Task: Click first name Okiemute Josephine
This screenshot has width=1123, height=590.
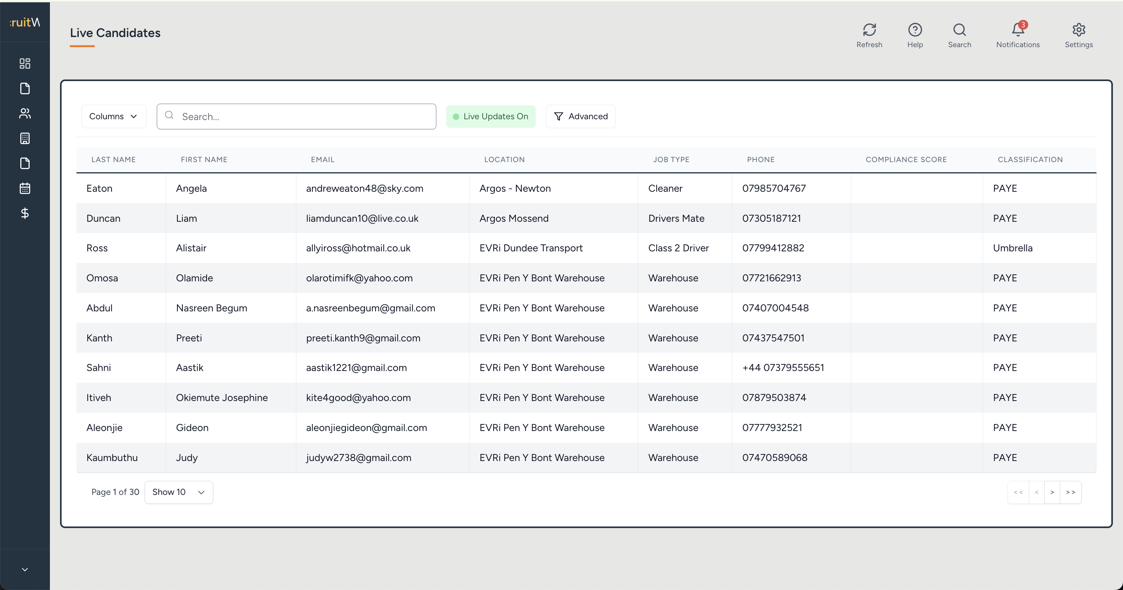Action: [x=222, y=398]
